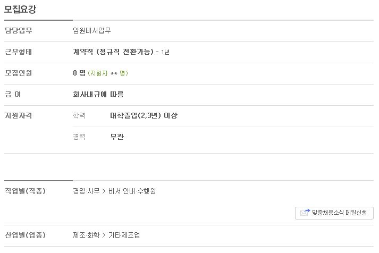The height and width of the screenshot is (253, 379).
Task: Click the 모집요강 heading
Action: click(x=20, y=9)
